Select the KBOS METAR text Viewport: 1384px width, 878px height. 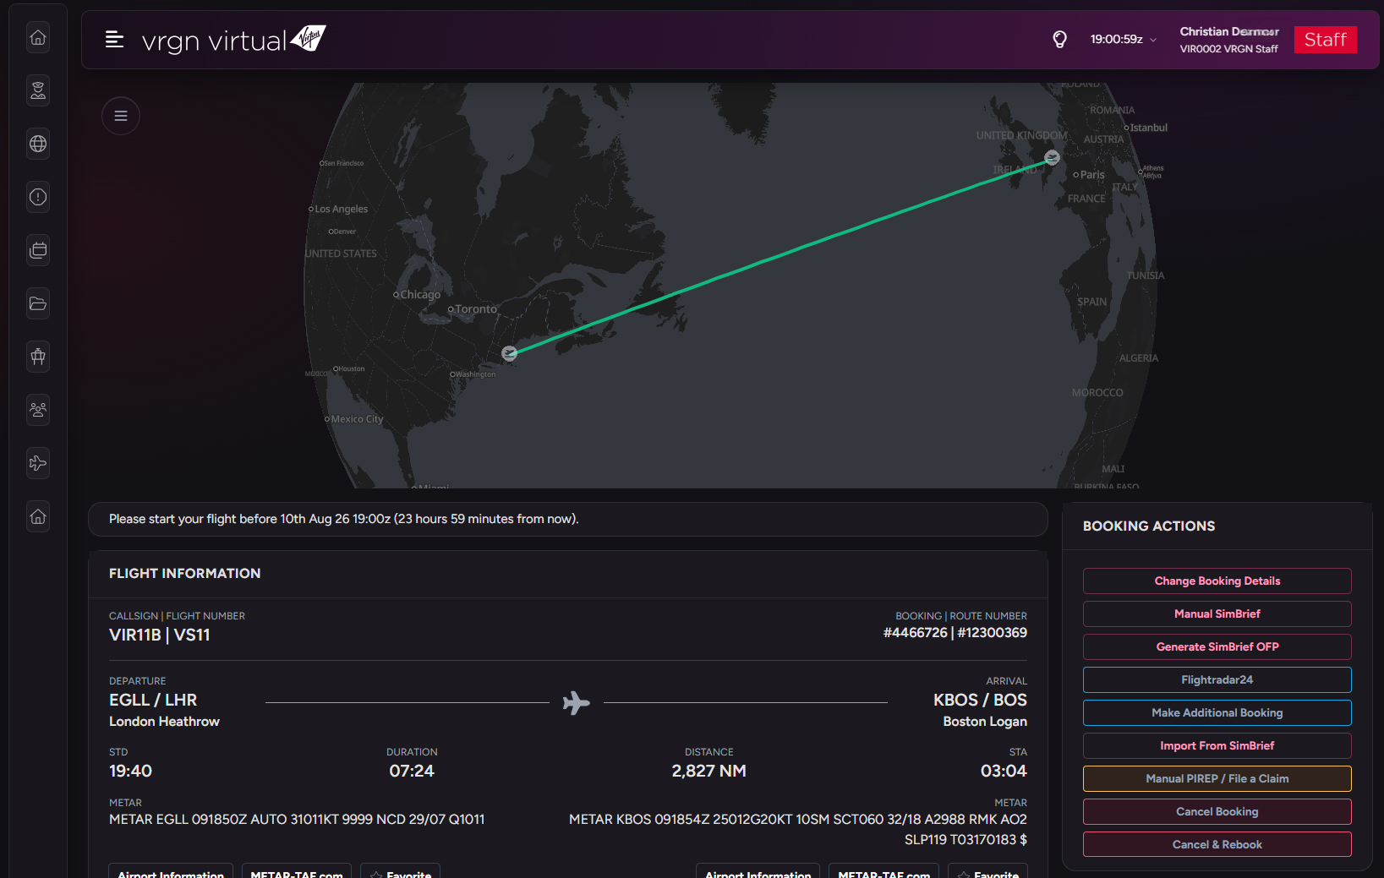point(798,829)
